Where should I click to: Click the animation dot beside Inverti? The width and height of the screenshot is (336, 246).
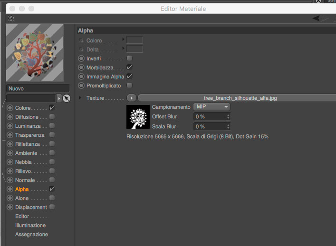tap(81, 58)
